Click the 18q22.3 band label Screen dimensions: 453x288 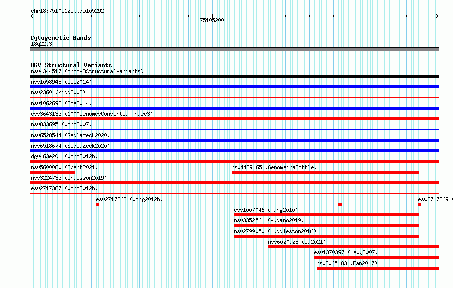[x=41, y=44]
